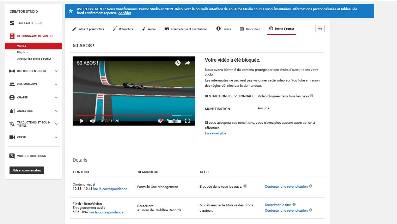The height and width of the screenshot is (224, 397).
Task: Switch to the Audio tab
Action: pyautogui.click(x=149, y=29)
